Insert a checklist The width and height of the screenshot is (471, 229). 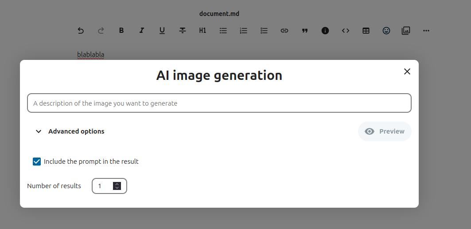tap(264, 31)
